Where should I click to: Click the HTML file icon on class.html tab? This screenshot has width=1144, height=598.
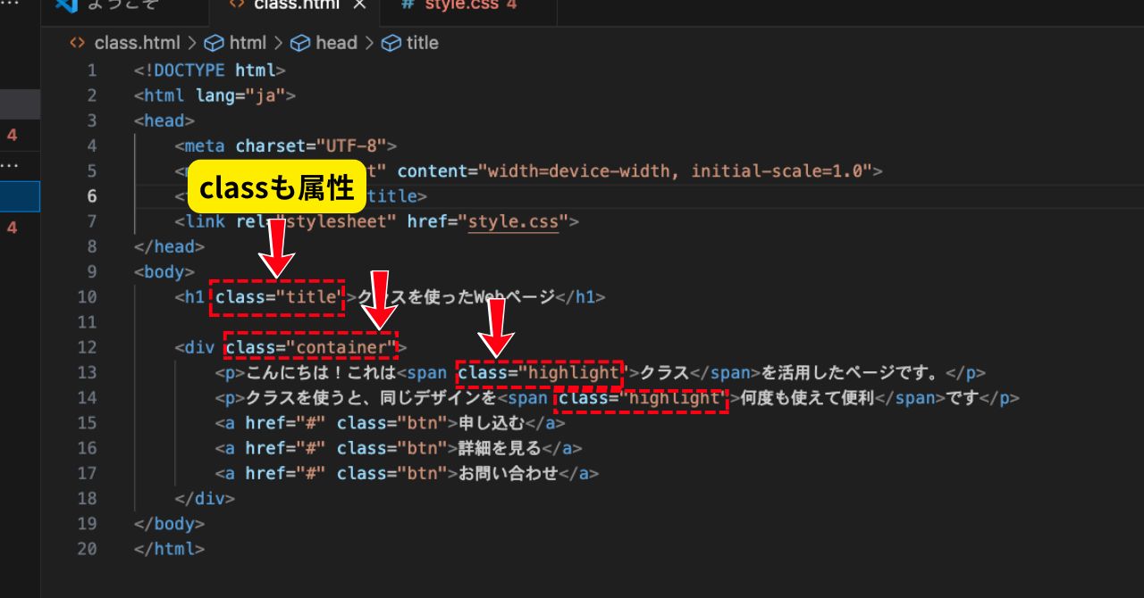(236, 4)
